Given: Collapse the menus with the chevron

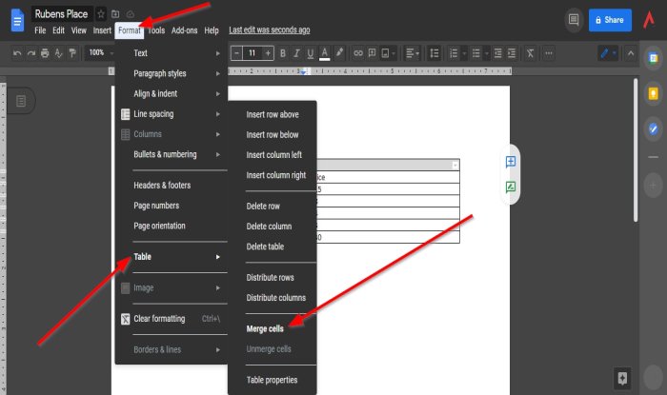Looking at the screenshot, I should [x=631, y=53].
